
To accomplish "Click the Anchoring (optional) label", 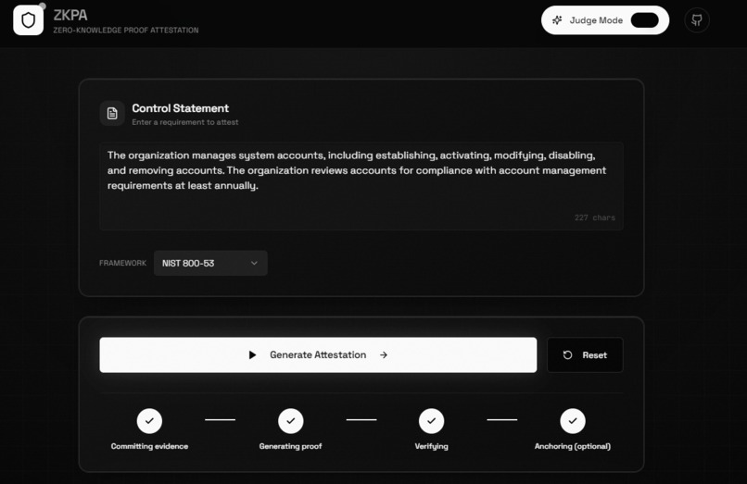I will tap(573, 446).
